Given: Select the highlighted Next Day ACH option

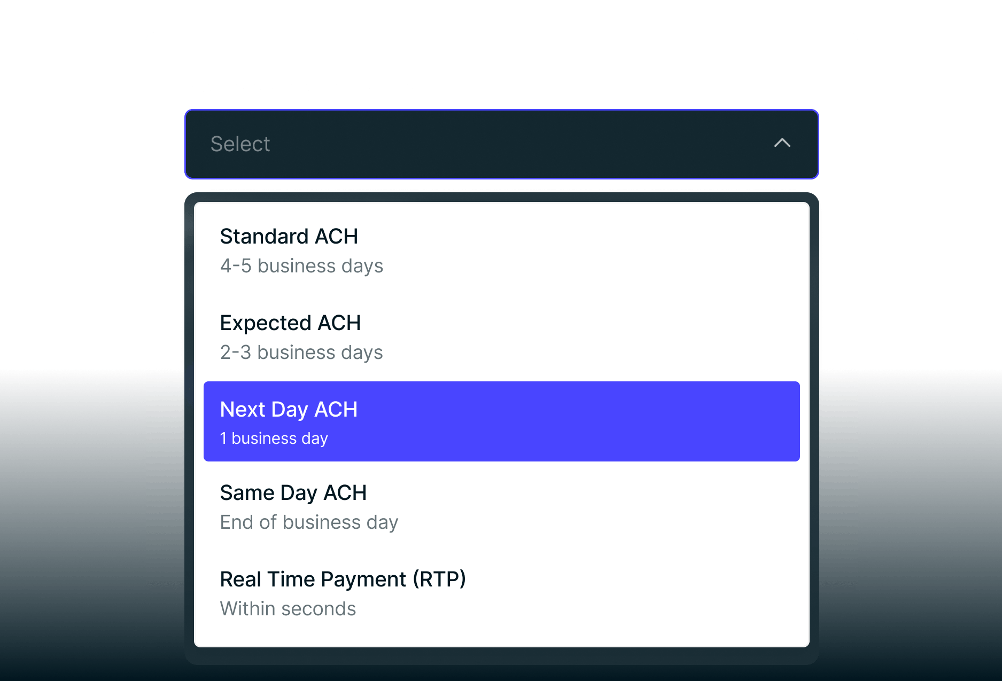Looking at the screenshot, I should 289,410.
